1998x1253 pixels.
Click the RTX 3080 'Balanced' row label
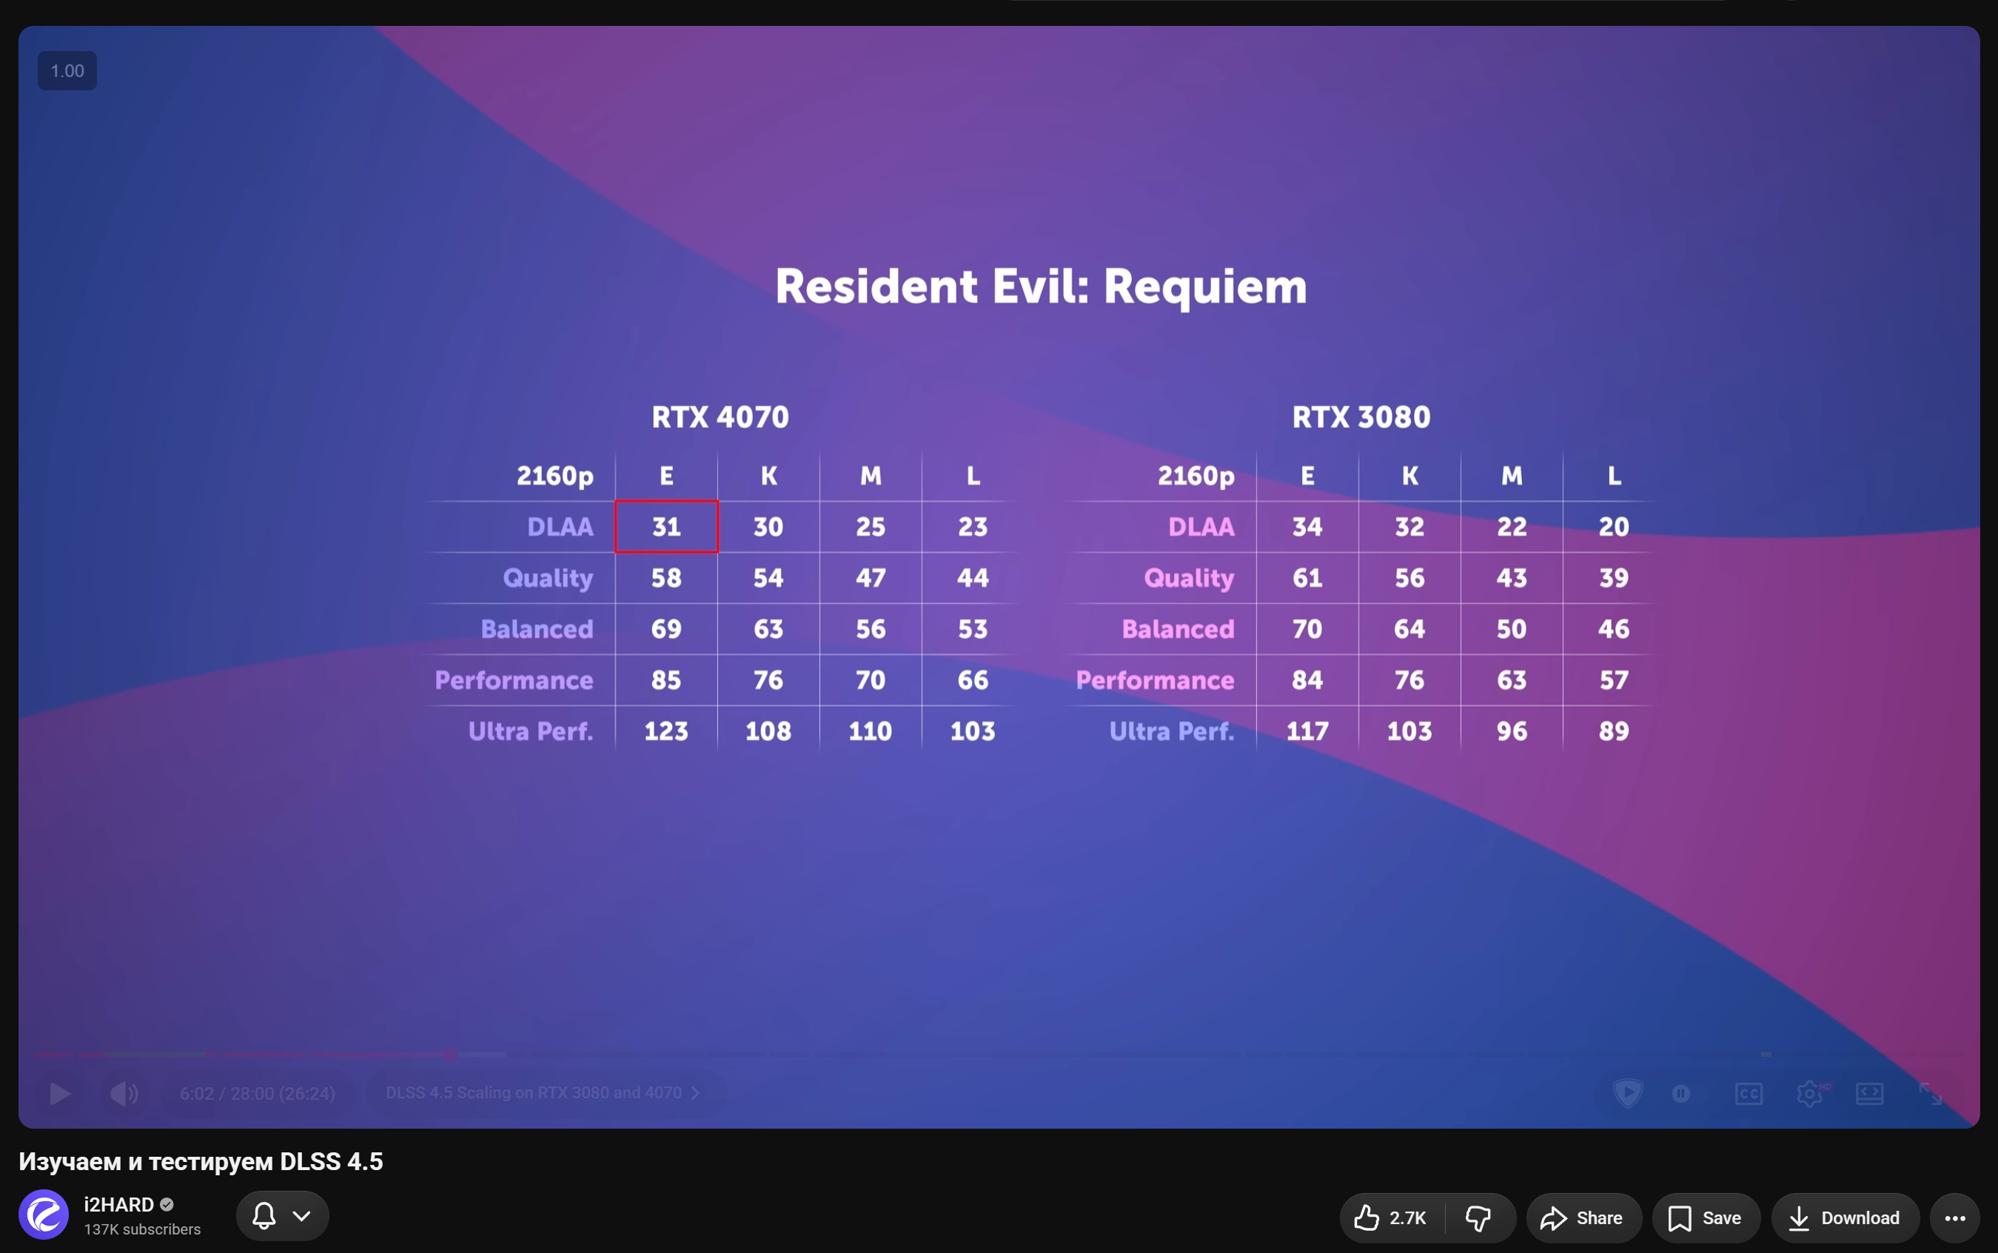click(1178, 629)
